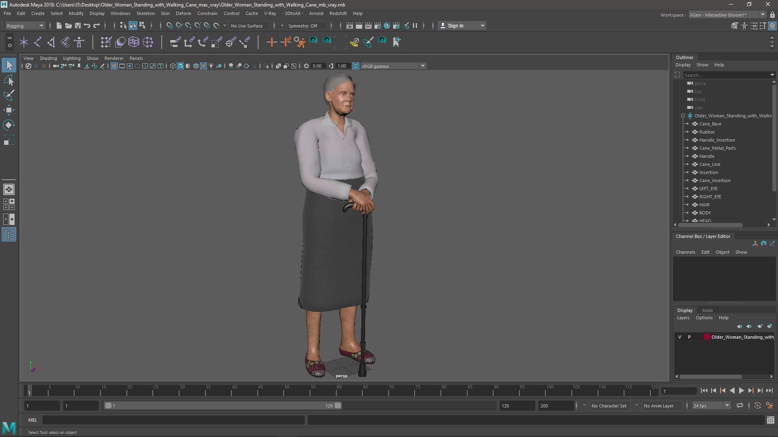The width and height of the screenshot is (778, 437).
Task: Activate the Scale tool
Action: point(9,140)
